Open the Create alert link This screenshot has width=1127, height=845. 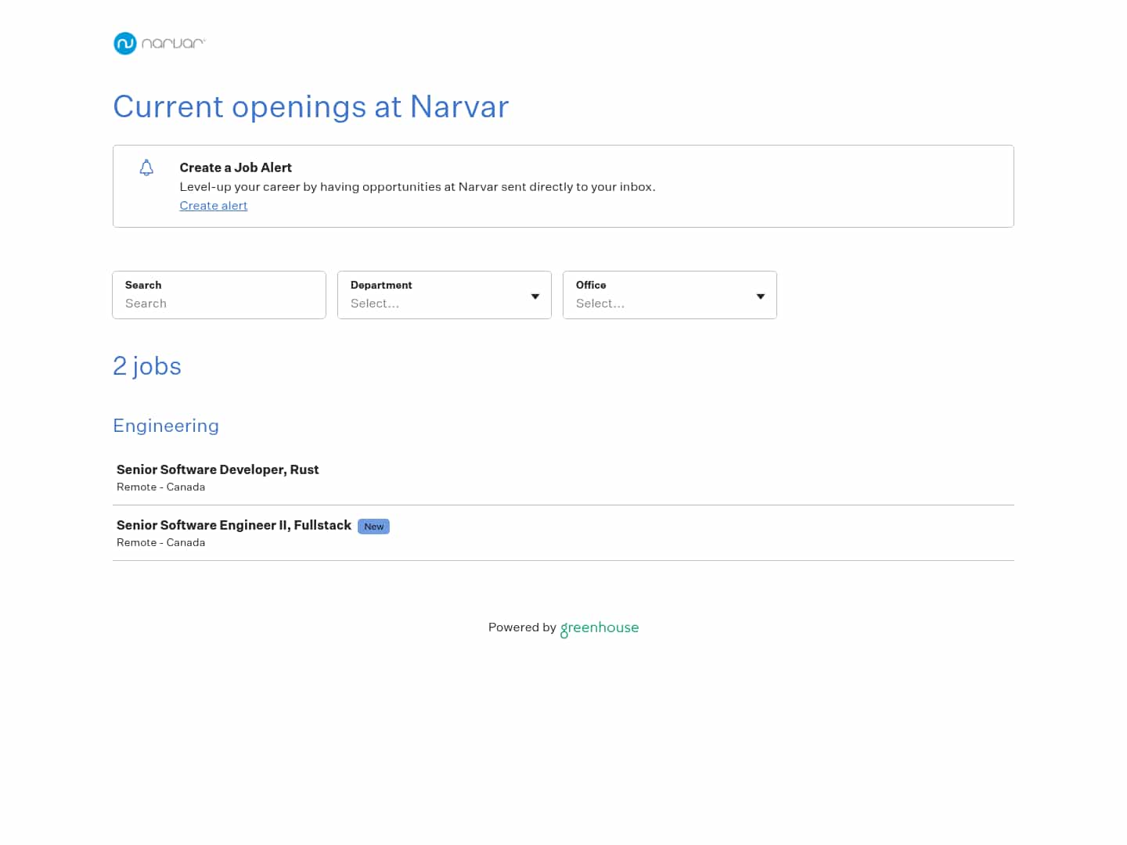pyautogui.click(x=214, y=206)
